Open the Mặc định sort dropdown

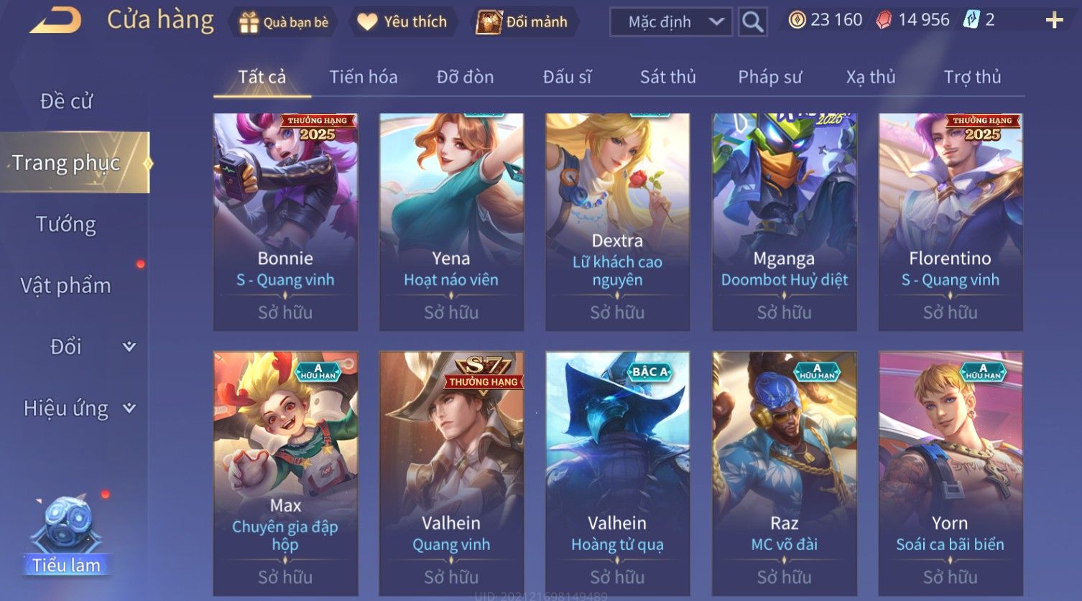click(x=671, y=22)
